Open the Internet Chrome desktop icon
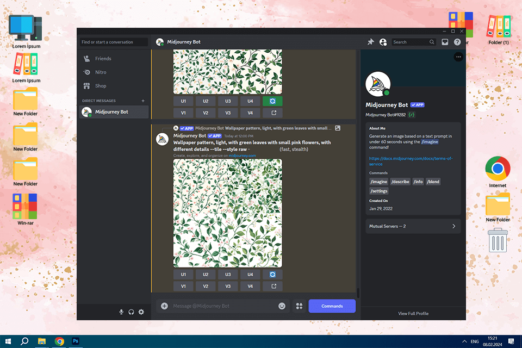Image resolution: width=522 pixels, height=348 pixels. point(498,172)
